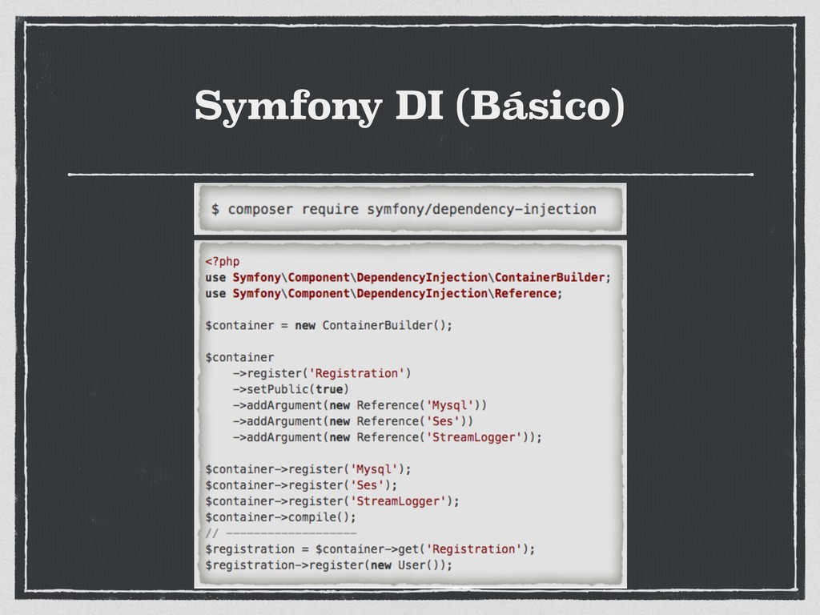820x615 pixels.
Task: Click the "$container->register('StreamLogger');" line
Action: point(332,501)
